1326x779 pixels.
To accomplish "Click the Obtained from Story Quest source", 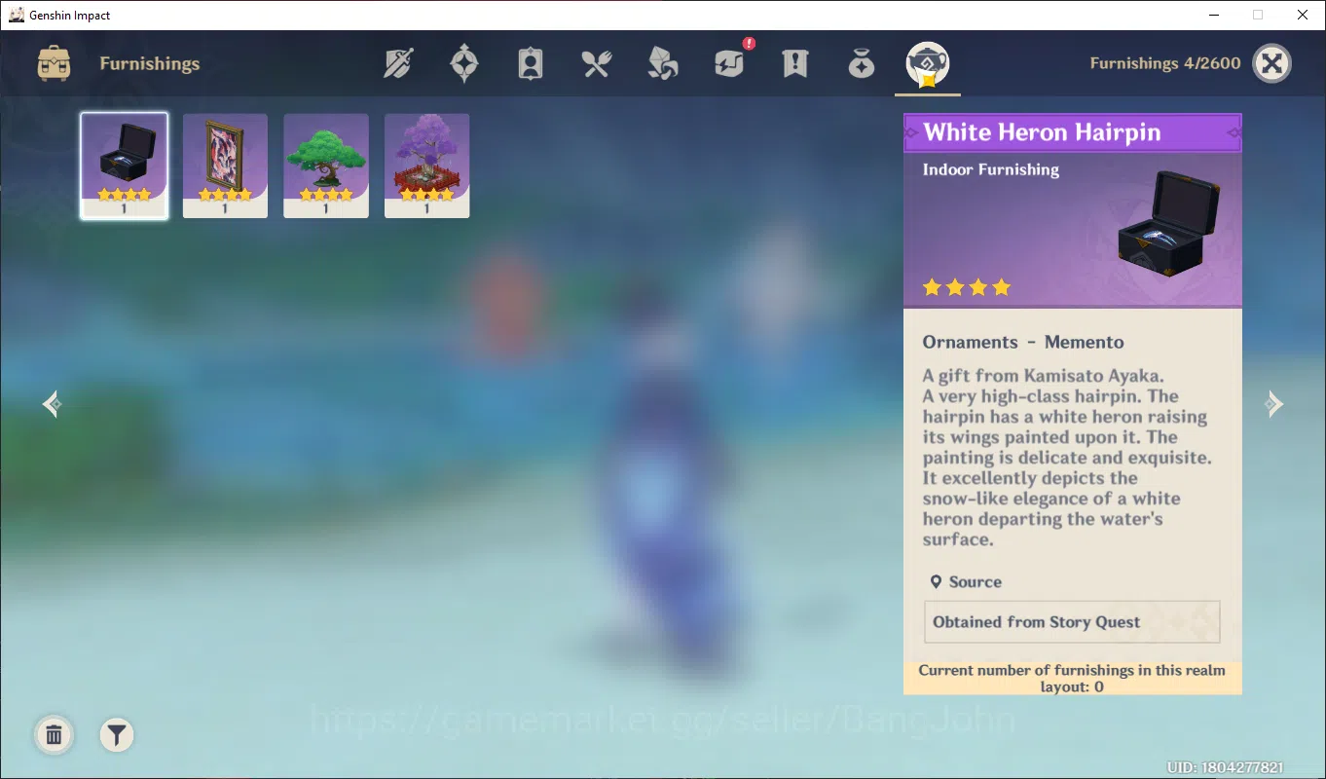I will 1072,622.
